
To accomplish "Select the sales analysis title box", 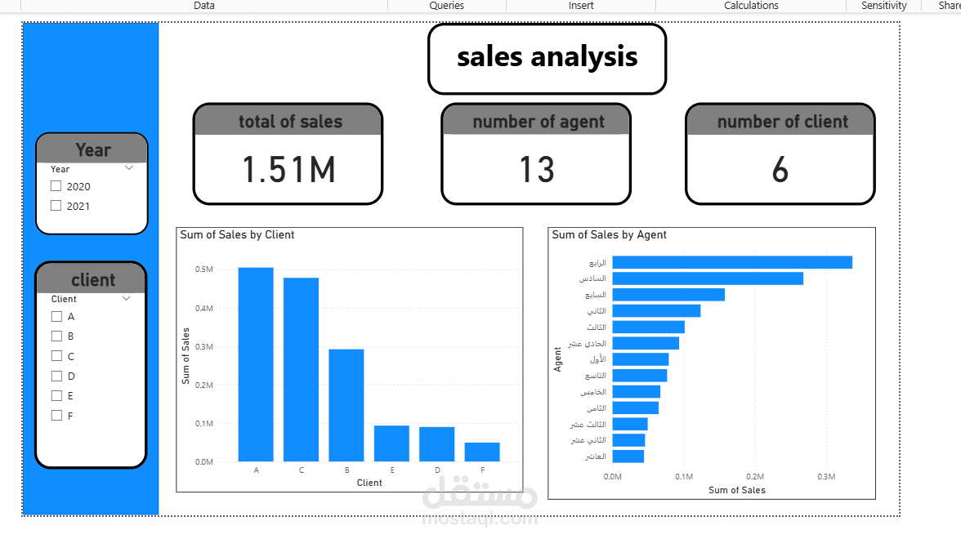I will [x=547, y=59].
